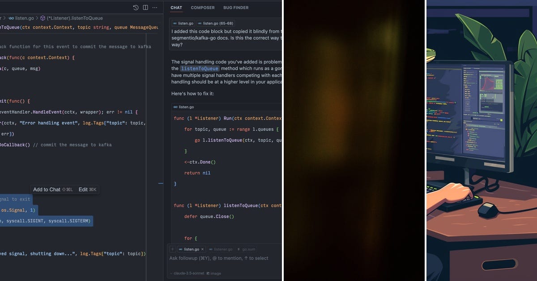Click the plus add context icon

pyautogui.click(x=172, y=249)
